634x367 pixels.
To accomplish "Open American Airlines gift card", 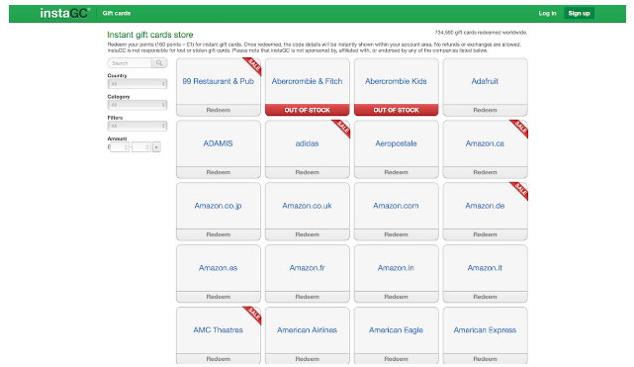I will click(308, 330).
